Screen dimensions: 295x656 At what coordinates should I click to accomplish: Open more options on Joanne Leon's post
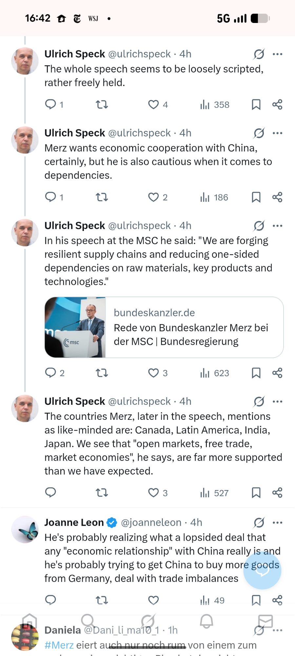pos(277,523)
